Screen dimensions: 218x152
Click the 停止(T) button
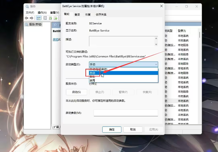click(100, 92)
